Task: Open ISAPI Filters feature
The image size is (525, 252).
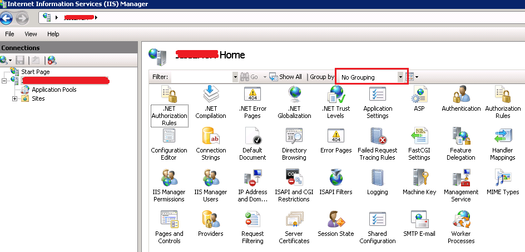Action: (x=336, y=182)
